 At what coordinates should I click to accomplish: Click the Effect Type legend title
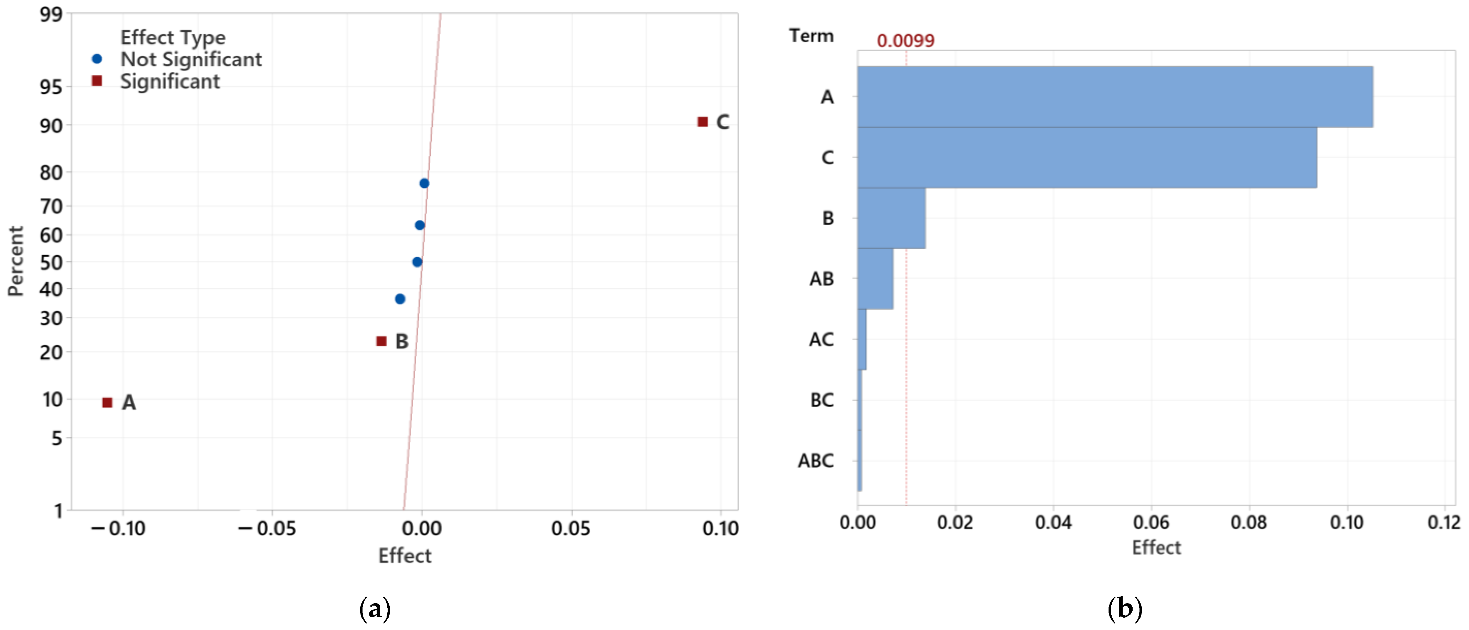[x=173, y=37]
